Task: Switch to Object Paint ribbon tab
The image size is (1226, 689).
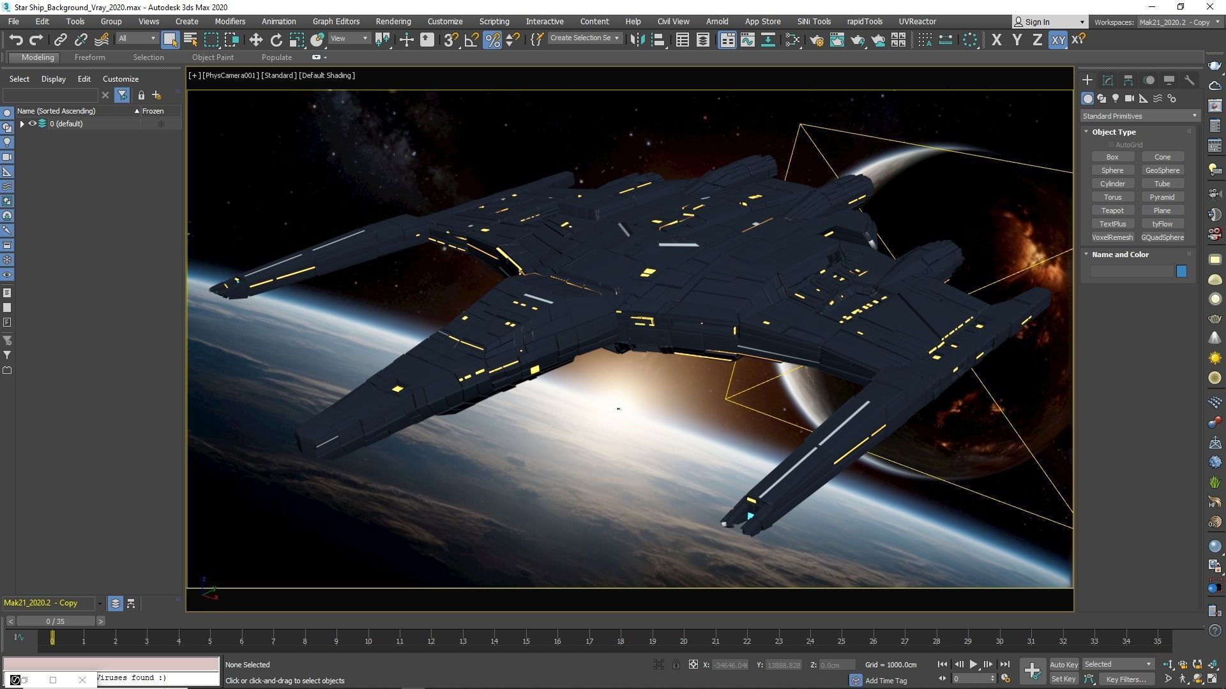Action: tap(213, 57)
